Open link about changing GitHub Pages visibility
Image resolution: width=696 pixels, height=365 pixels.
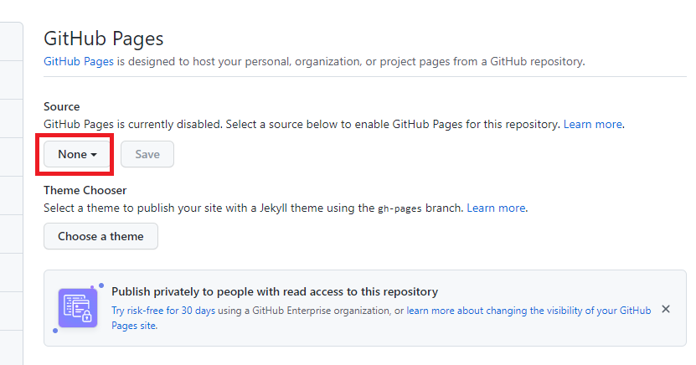[528, 310]
